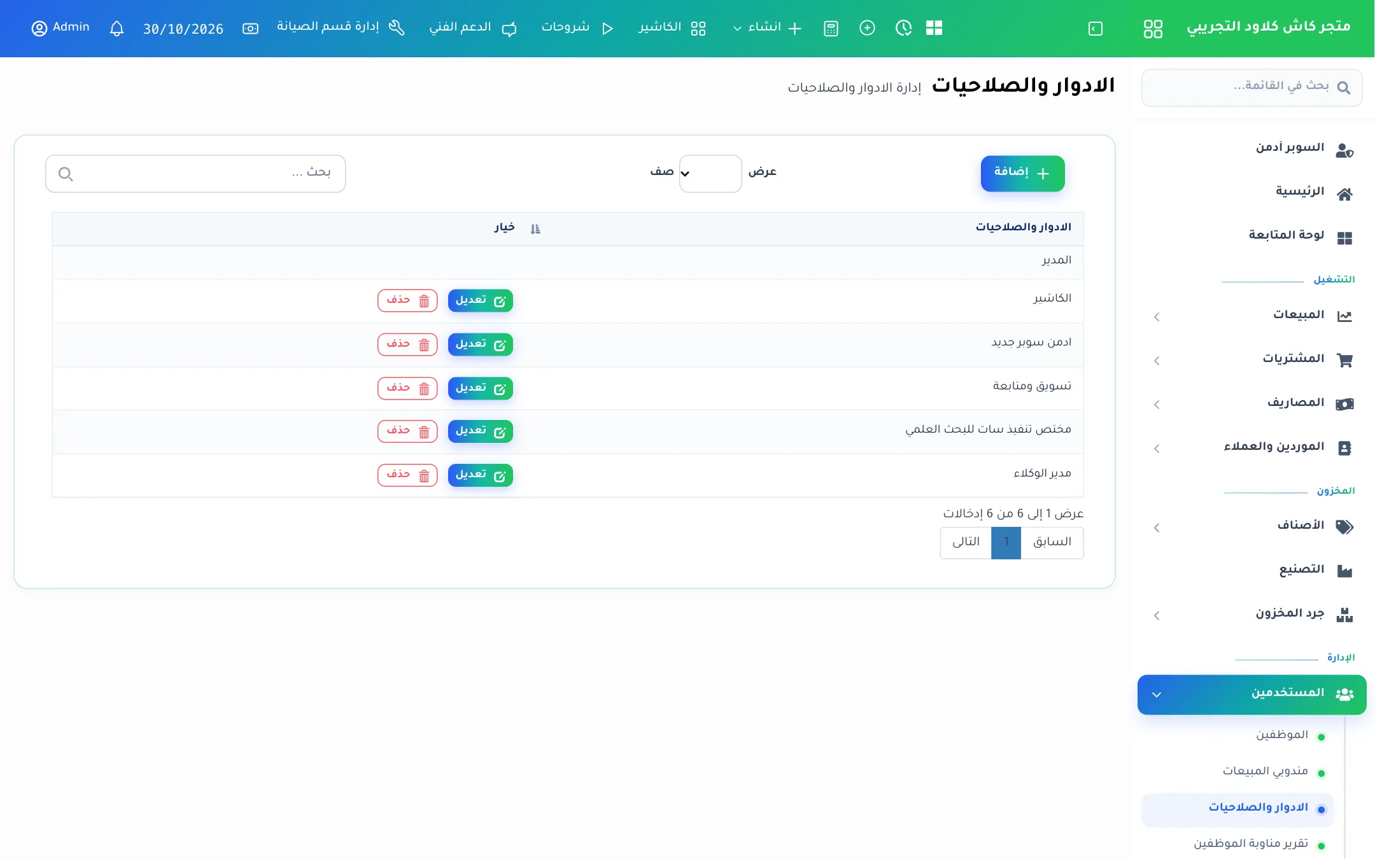Click the four-squares grid icon in top bar
1375x859 pixels.
[x=934, y=28]
